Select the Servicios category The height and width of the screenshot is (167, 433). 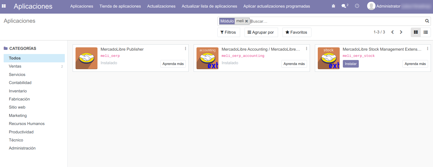tap(34, 75)
